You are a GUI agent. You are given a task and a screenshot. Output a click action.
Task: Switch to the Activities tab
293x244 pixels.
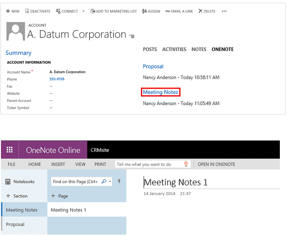coord(174,49)
